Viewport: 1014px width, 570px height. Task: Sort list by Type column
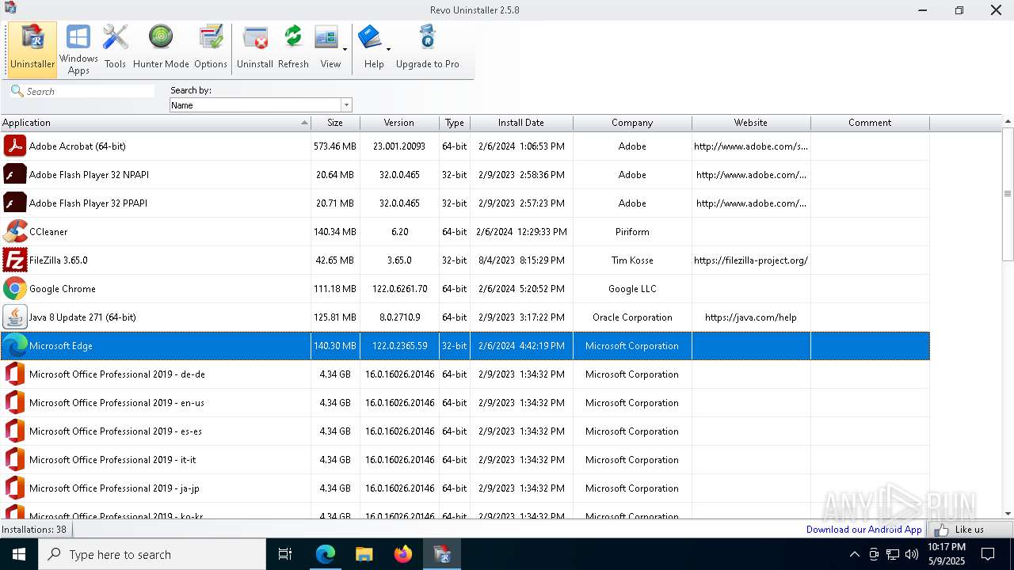tap(455, 123)
